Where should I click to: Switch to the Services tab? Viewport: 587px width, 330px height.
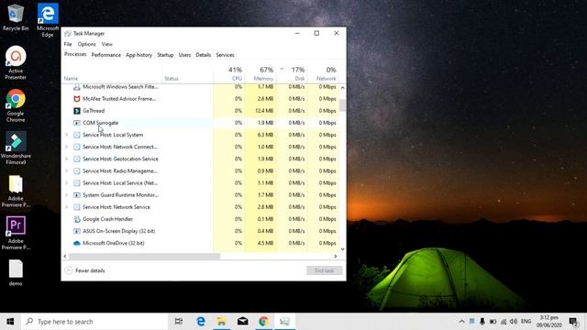[x=225, y=55]
